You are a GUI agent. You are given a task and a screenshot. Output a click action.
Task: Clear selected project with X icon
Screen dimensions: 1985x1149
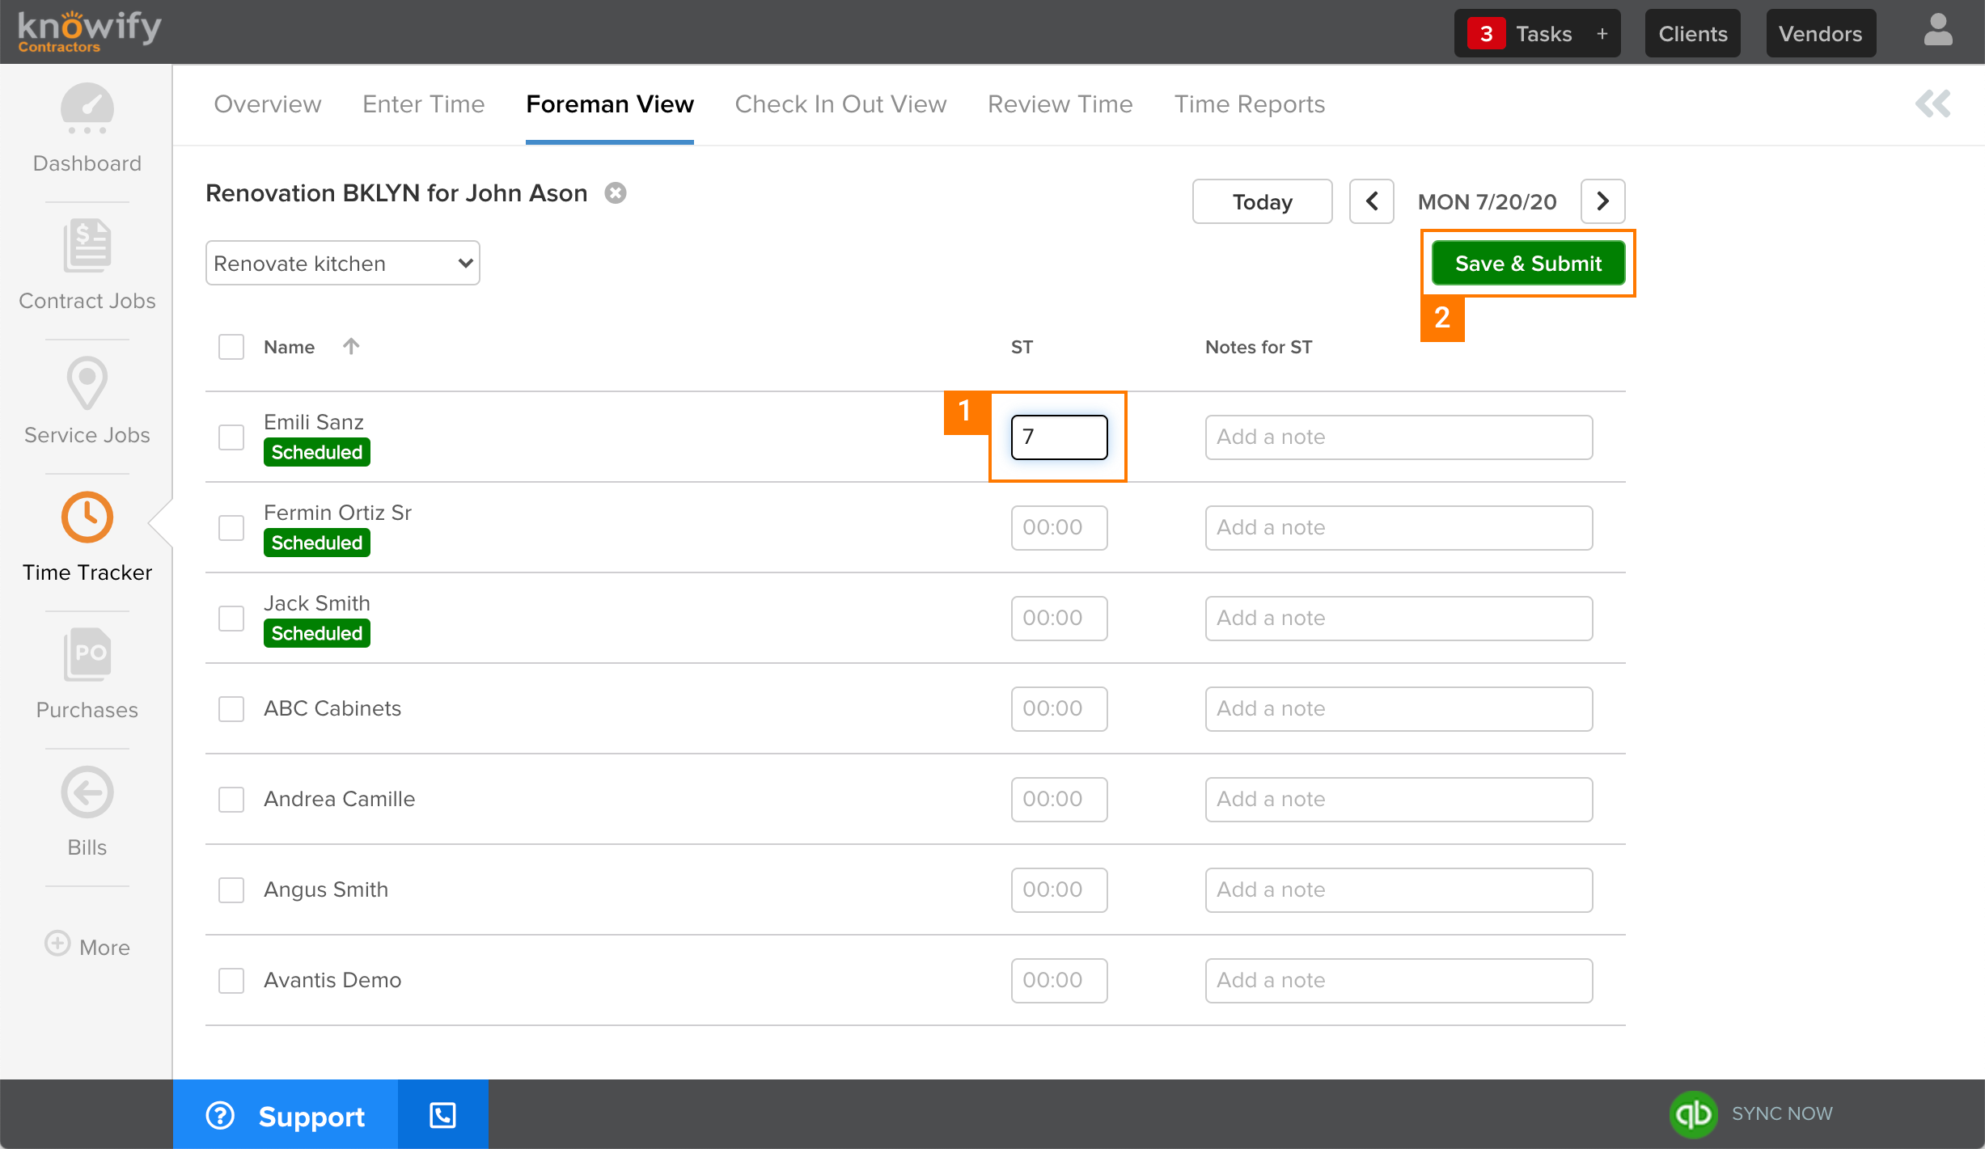(x=616, y=193)
